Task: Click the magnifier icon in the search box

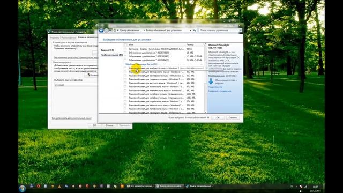Action: tap(241, 31)
